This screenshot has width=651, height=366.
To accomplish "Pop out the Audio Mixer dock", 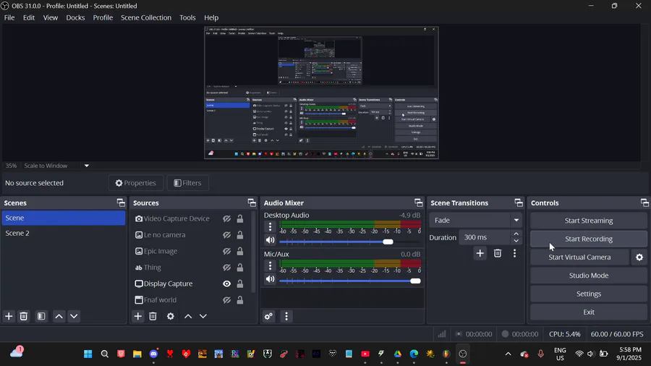I will pyautogui.click(x=418, y=203).
